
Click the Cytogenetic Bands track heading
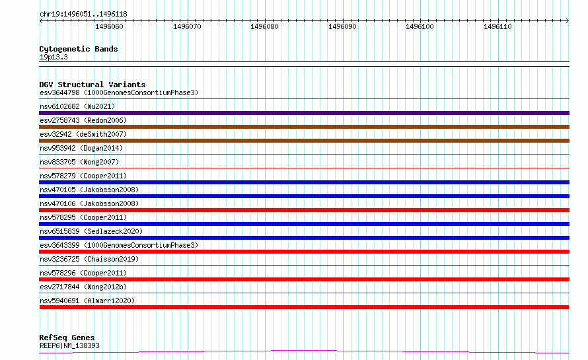tap(79, 49)
